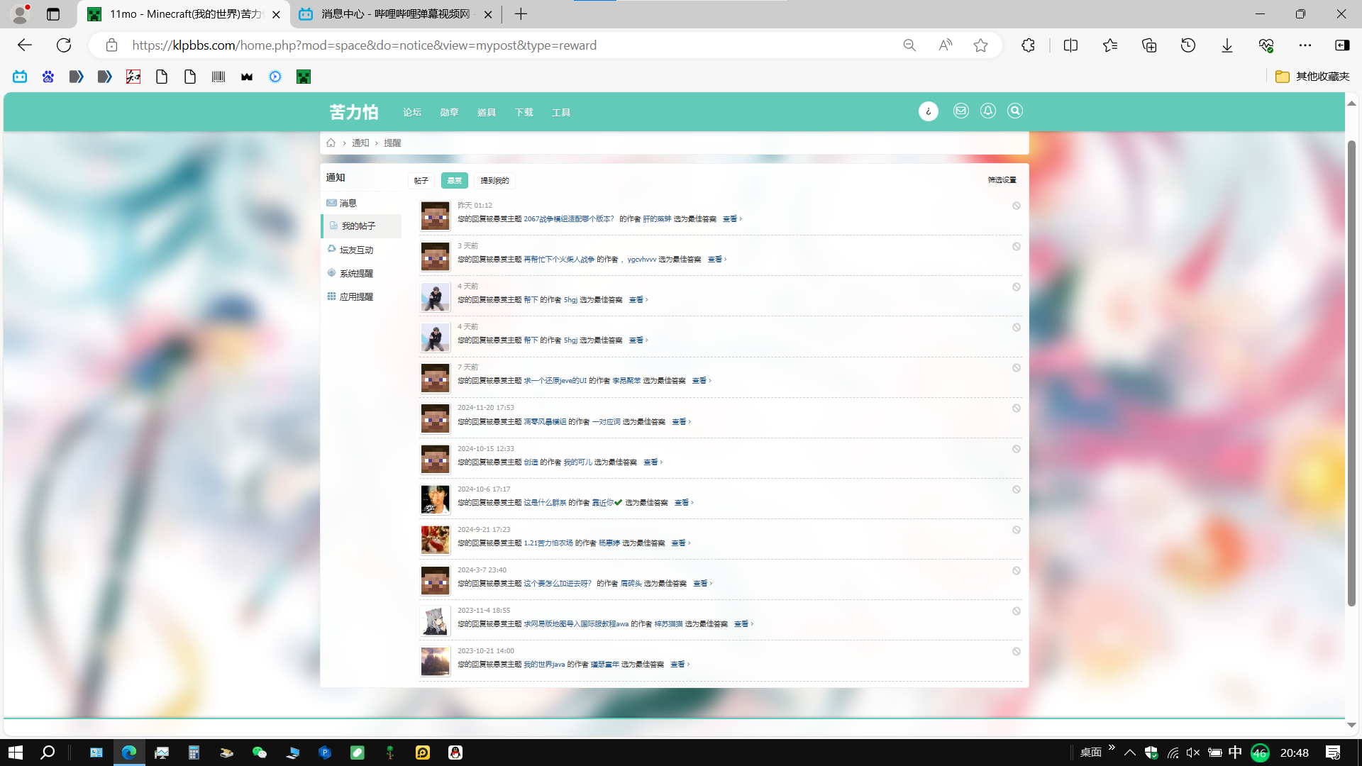Click the 苦力怕 site logo
The height and width of the screenshot is (766, 1362).
[353, 112]
